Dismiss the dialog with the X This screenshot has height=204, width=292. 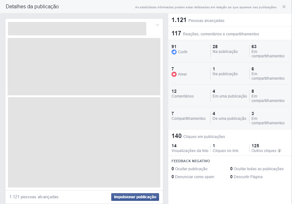click(284, 6)
